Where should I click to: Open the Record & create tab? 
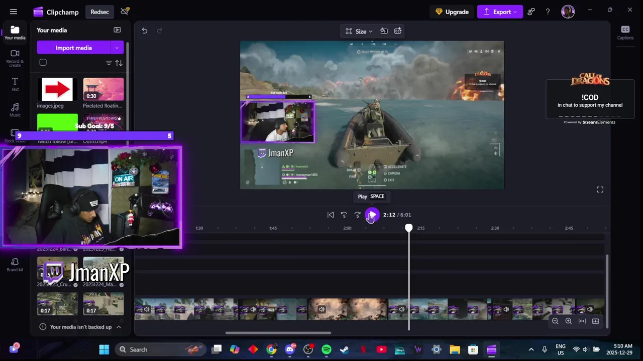point(15,58)
